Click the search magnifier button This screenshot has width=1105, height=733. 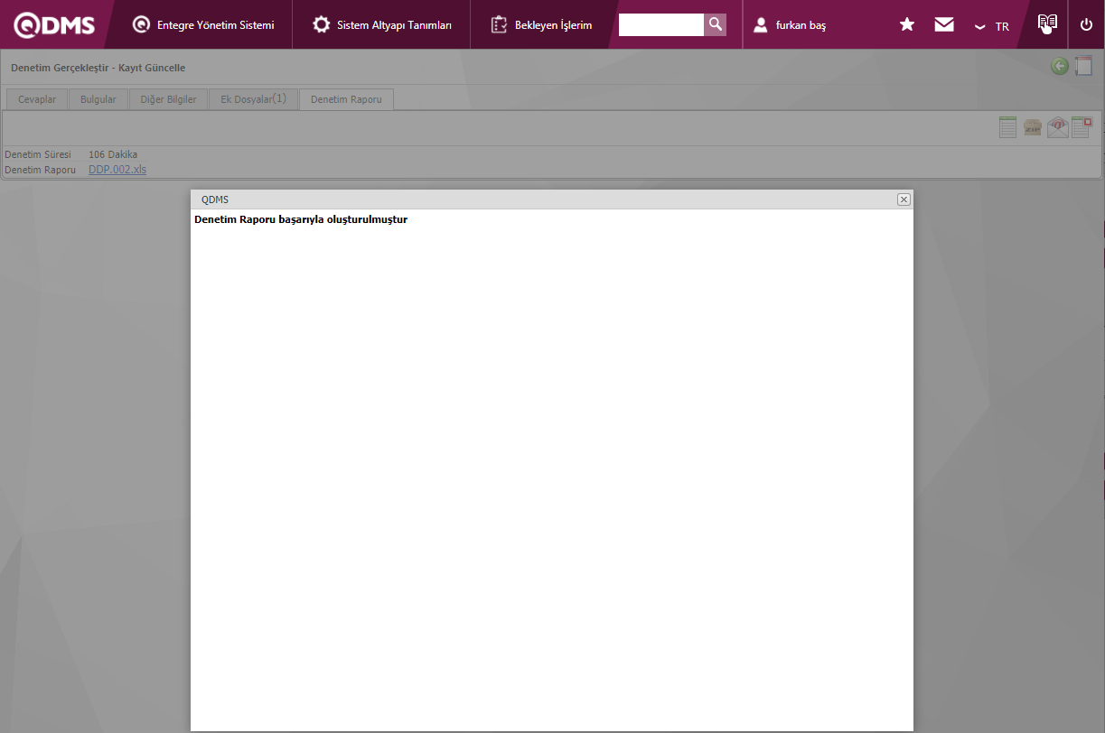pyautogui.click(x=715, y=24)
